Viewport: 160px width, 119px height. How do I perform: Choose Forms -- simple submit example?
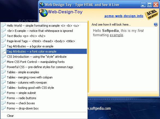(44, 93)
